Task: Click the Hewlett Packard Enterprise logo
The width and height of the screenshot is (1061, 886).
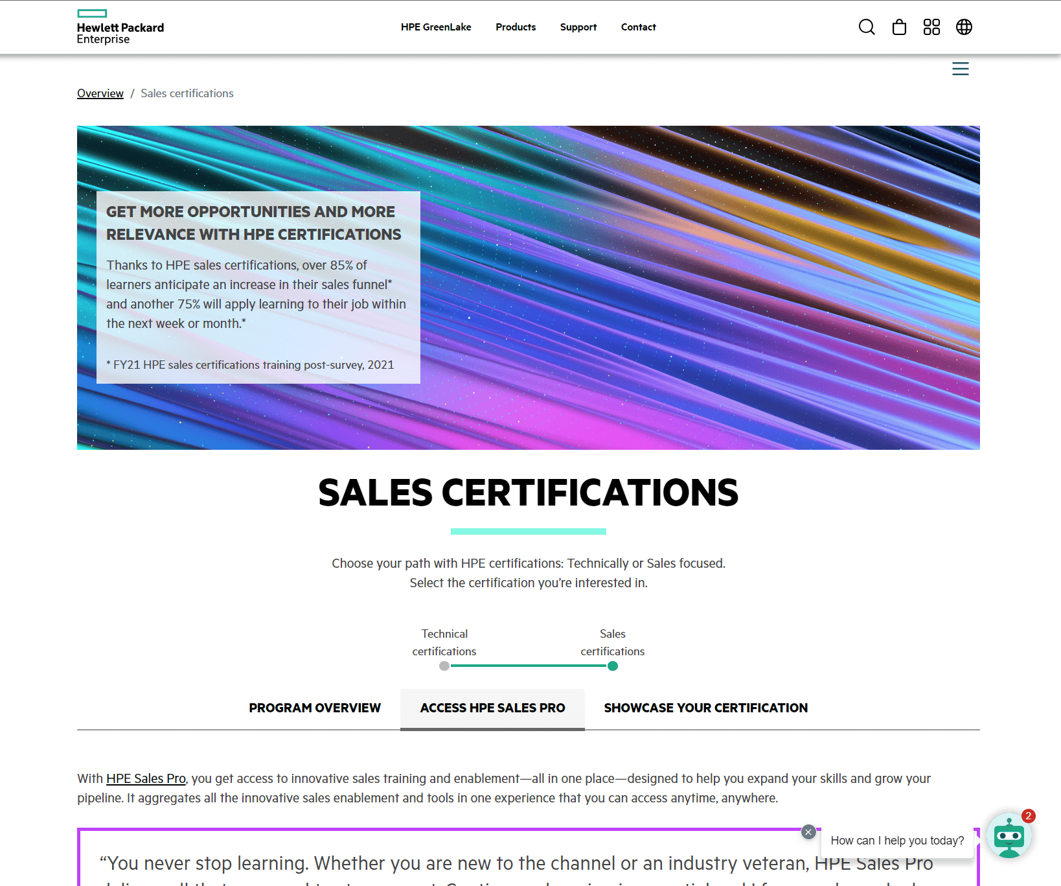Action: [120, 27]
